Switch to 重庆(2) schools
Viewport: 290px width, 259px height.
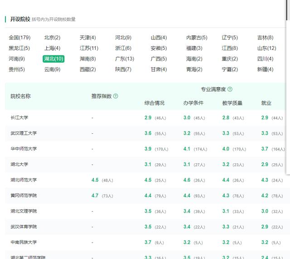230,59
